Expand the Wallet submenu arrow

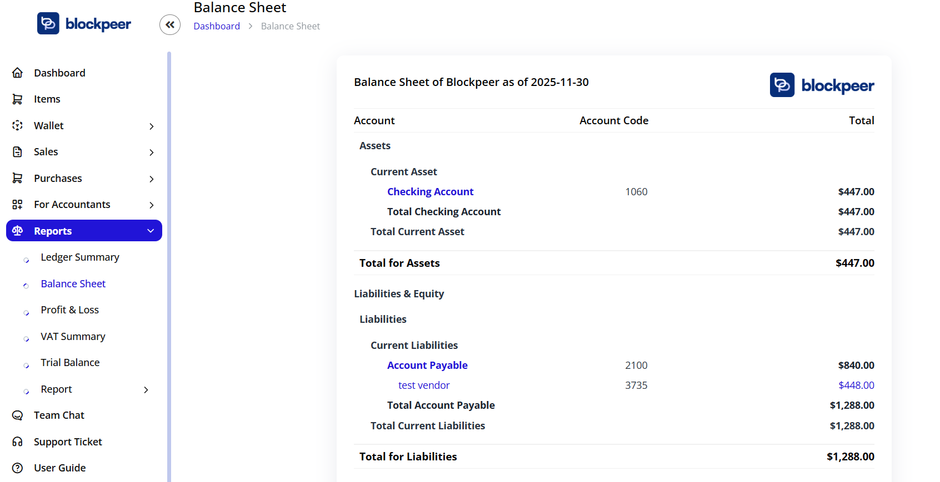tap(152, 126)
